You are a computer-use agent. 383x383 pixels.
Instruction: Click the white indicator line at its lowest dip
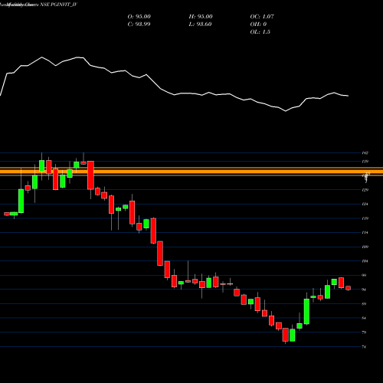pos(286,111)
